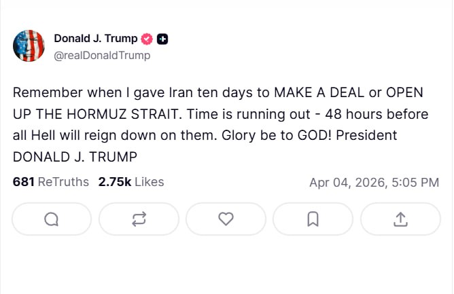Open the share upload icon
Viewport: 454px width, 294px height.
(x=400, y=219)
